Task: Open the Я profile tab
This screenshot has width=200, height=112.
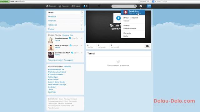Action: point(85,6)
